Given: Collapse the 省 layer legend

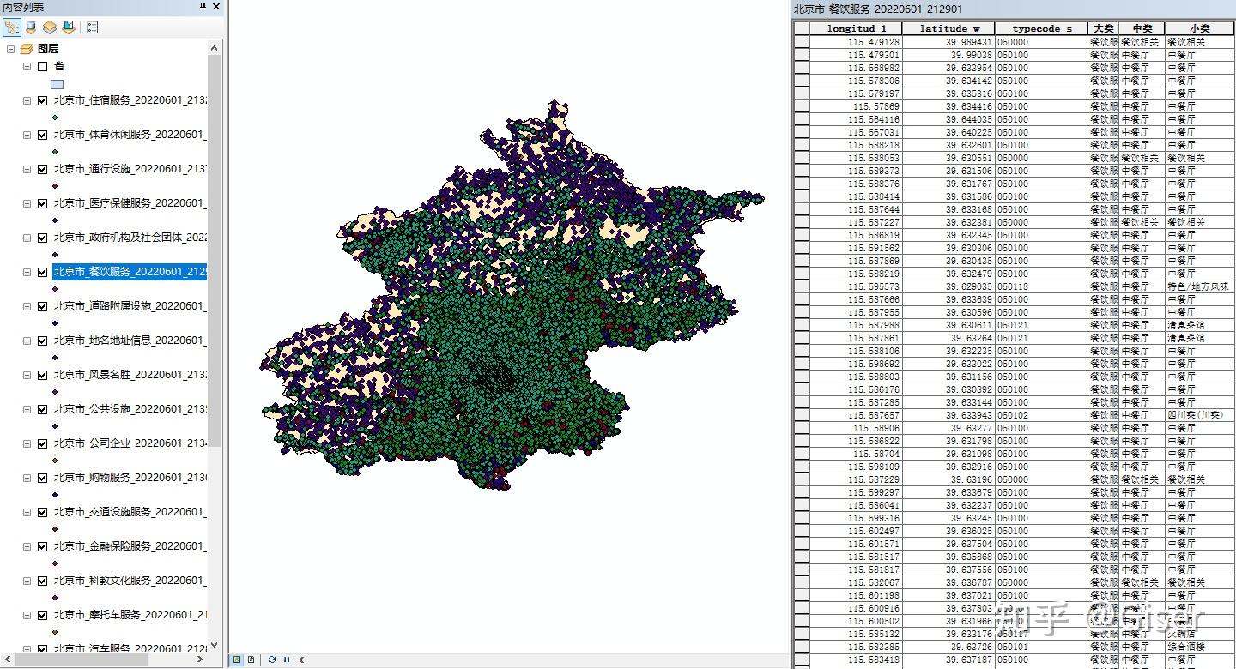Looking at the screenshot, I should pyautogui.click(x=27, y=66).
